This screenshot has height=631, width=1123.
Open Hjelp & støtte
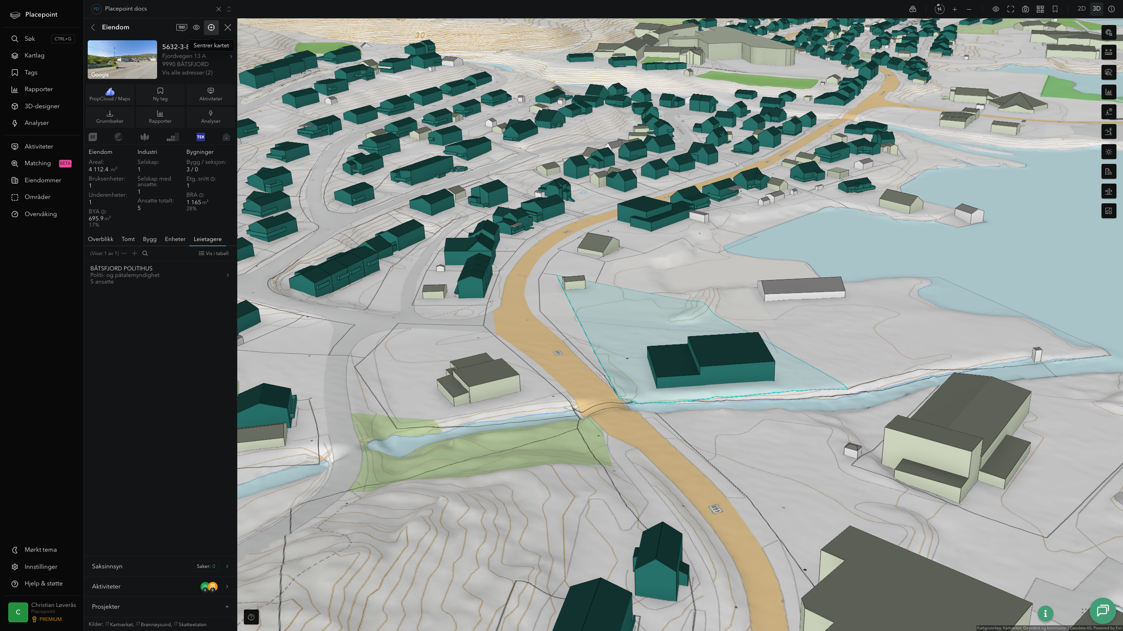point(43,584)
